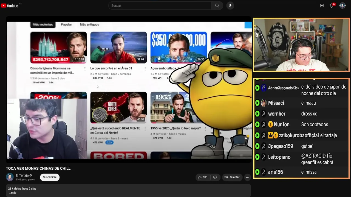
Task: Click zaikokurobaofficial username in chat
Action: [299, 136]
